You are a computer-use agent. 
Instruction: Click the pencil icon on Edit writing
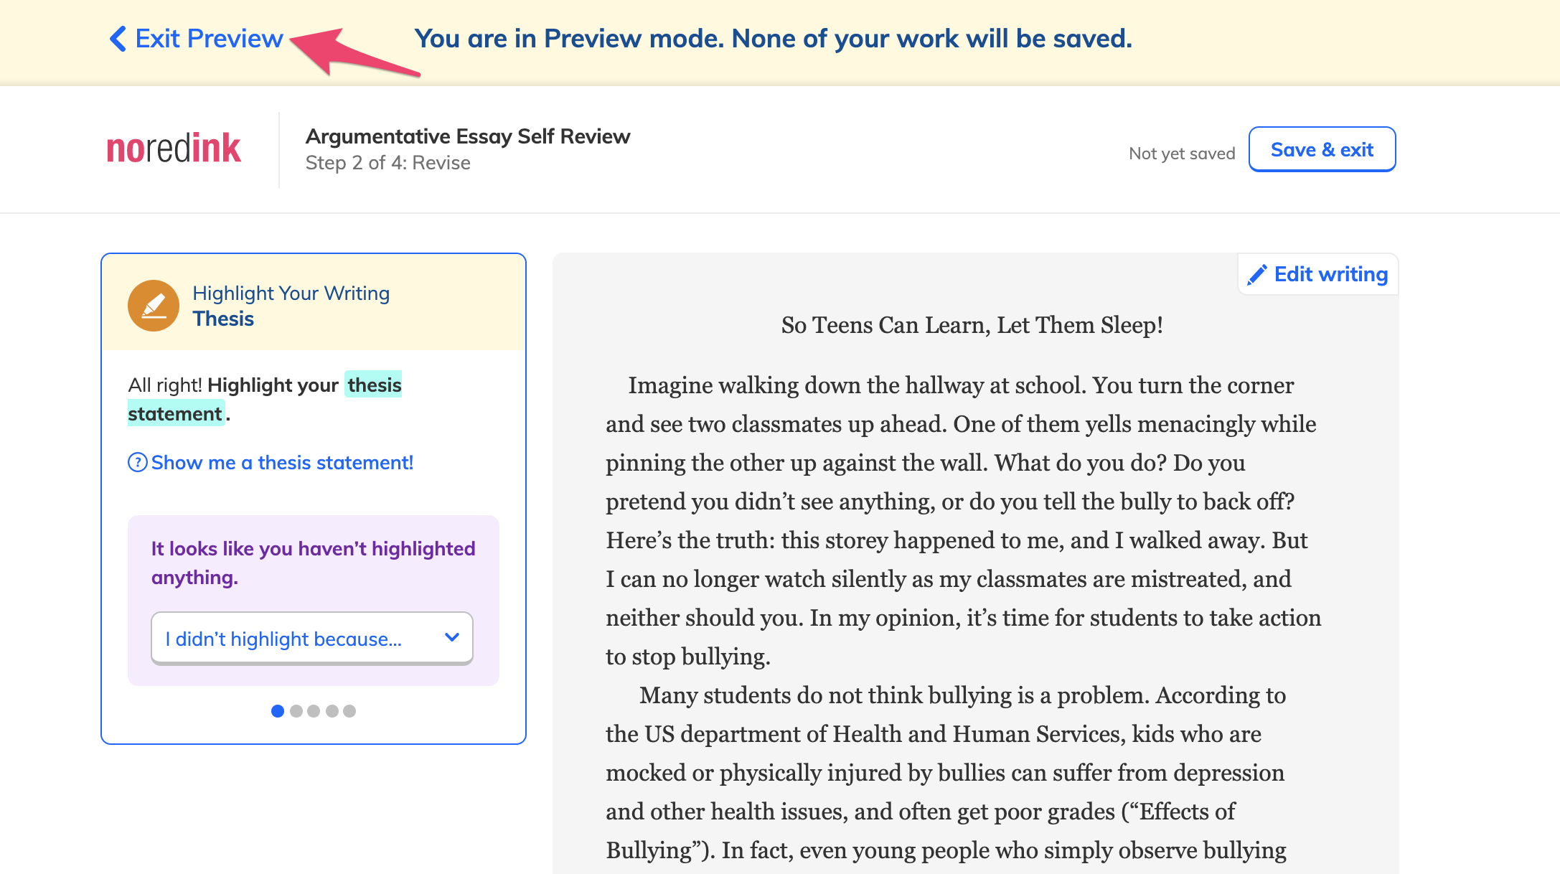point(1257,275)
